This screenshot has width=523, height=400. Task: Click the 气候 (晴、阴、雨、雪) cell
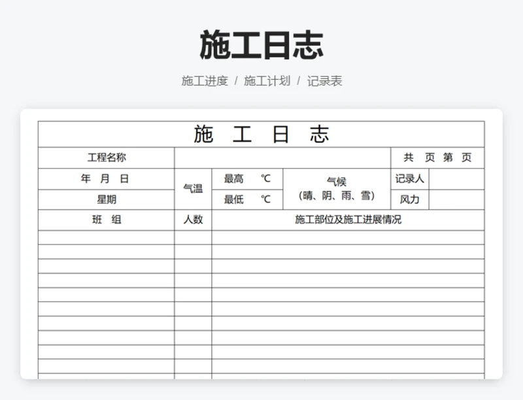click(x=337, y=189)
